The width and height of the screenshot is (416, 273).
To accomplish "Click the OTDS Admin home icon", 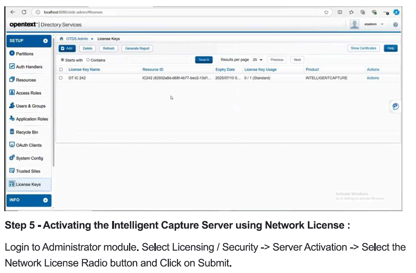I will pos(62,39).
